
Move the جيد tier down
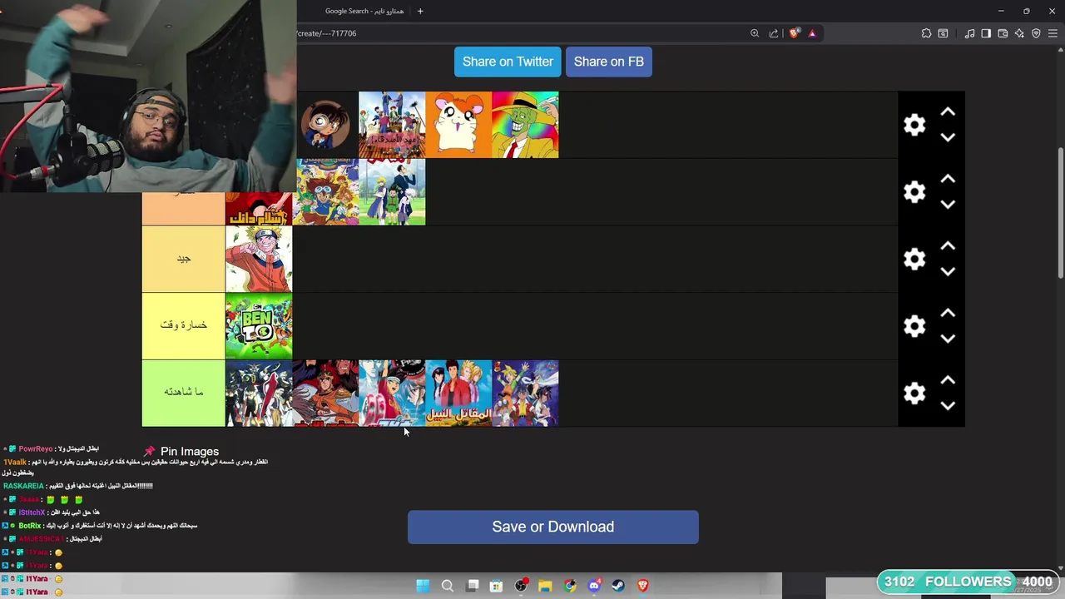click(x=948, y=271)
